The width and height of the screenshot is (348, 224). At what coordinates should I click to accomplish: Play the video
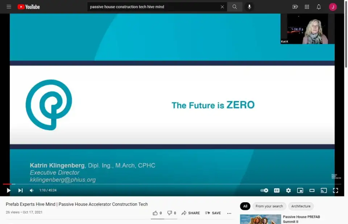[9, 190]
